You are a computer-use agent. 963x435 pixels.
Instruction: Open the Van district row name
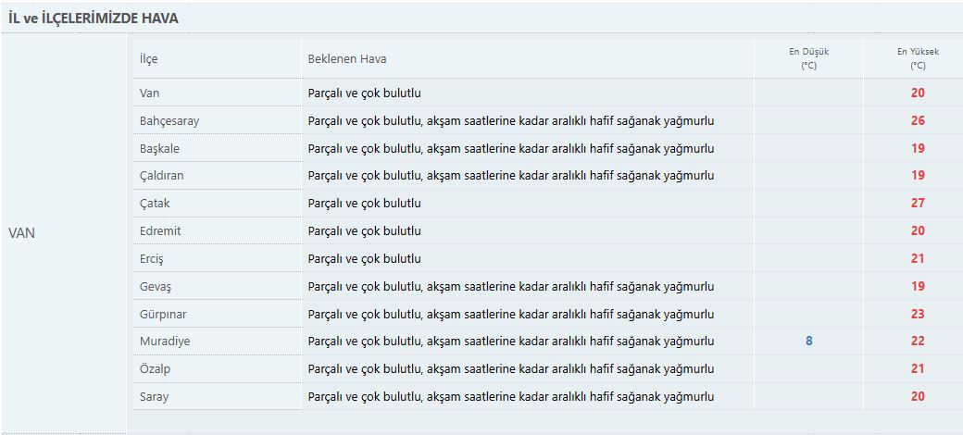pyautogui.click(x=149, y=93)
